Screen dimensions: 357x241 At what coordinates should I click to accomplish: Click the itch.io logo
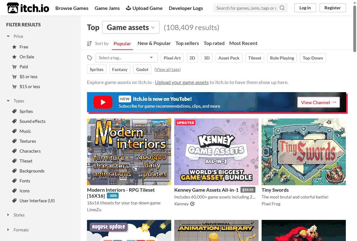[x=28, y=8]
